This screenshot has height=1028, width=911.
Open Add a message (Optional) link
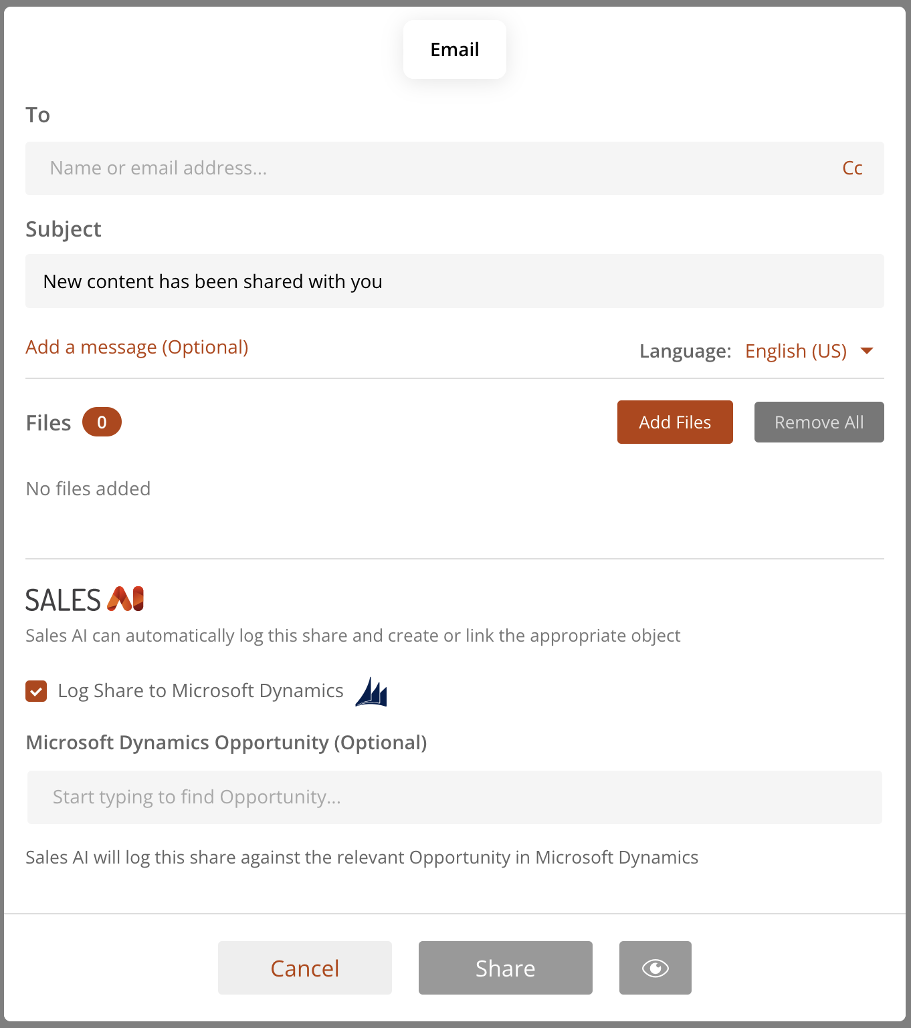click(137, 348)
